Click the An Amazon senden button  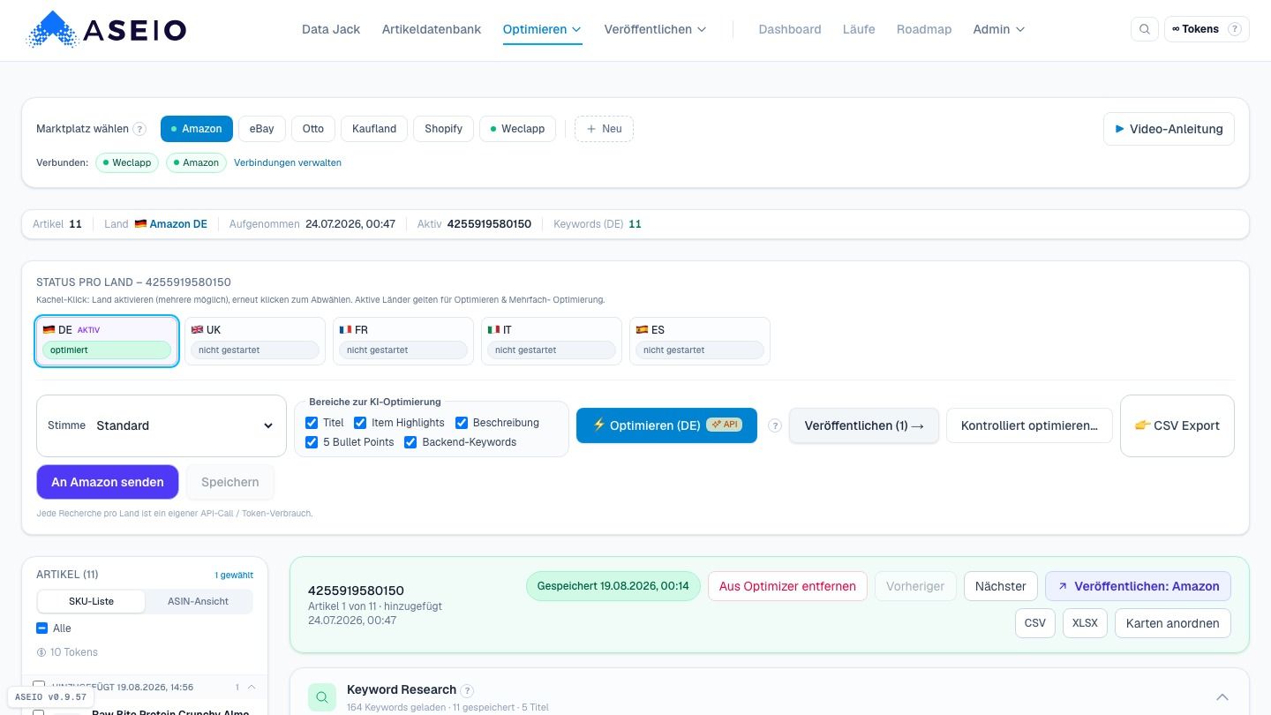[x=108, y=482]
